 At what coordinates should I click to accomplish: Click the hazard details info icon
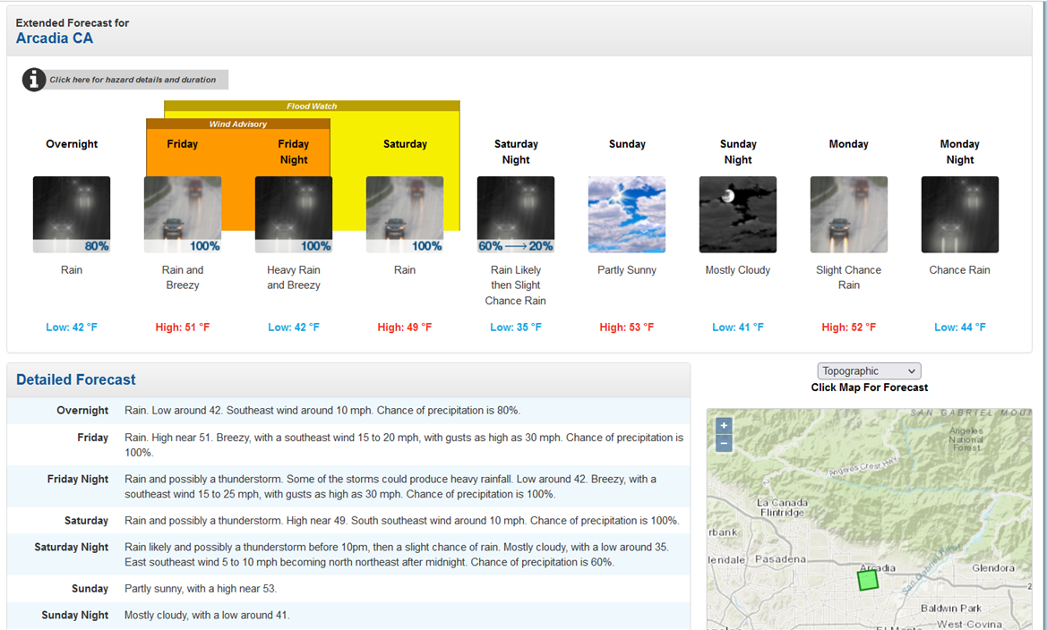pyautogui.click(x=34, y=80)
